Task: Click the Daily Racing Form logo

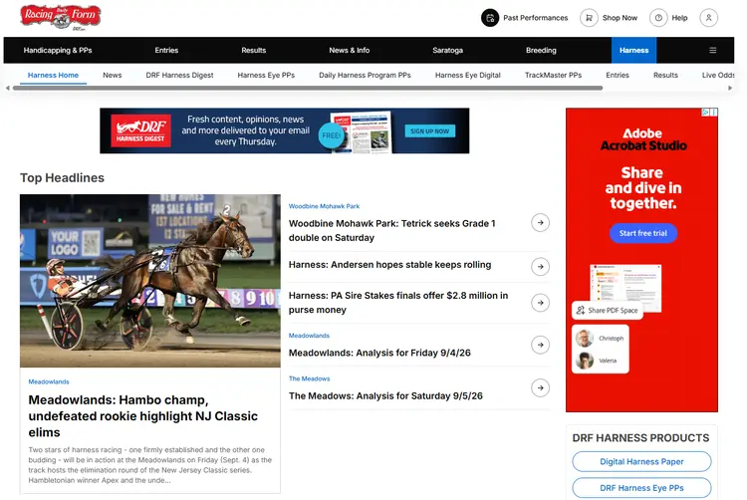Action: (x=61, y=18)
